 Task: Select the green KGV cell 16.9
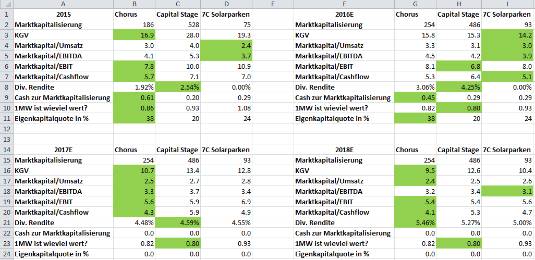(134, 35)
